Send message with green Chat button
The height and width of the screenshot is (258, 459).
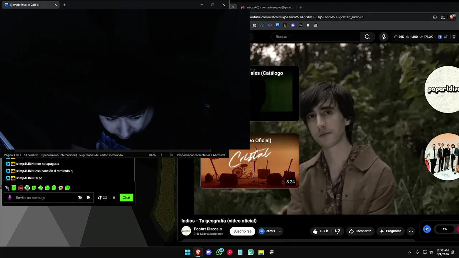point(126,197)
